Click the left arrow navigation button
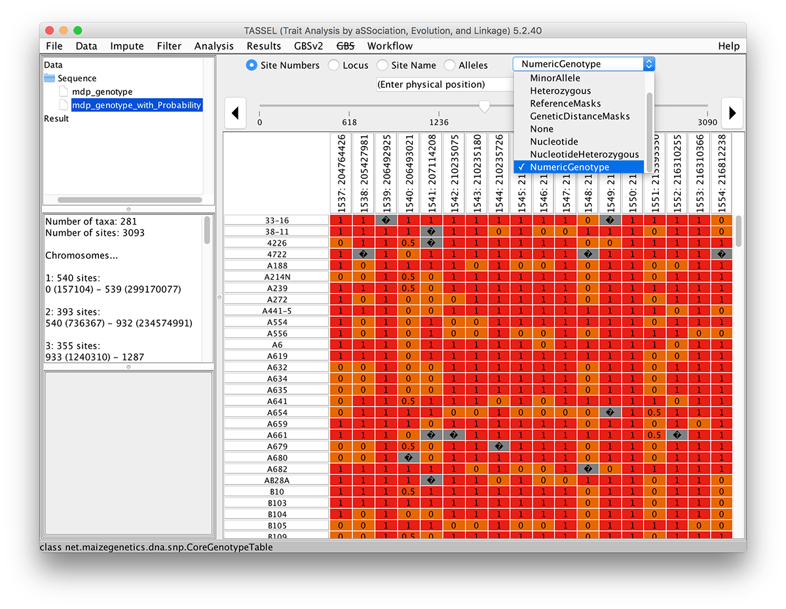The width and height of the screenshot is (786, 609). pos(235,113)
